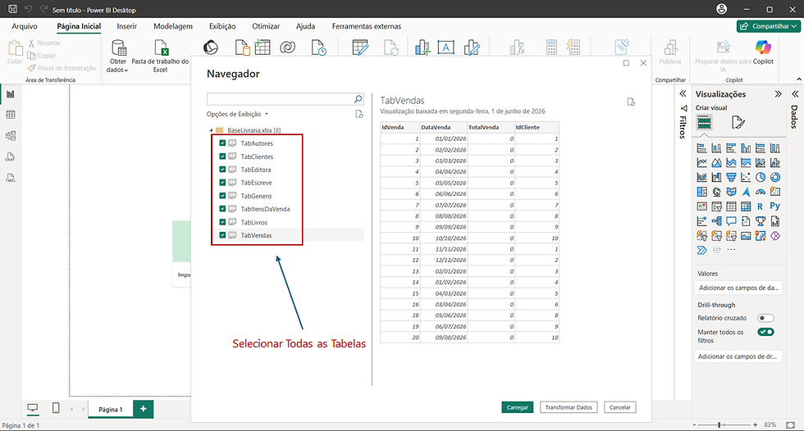The image size is (804, 431).
Task: Open the Table view icon in left sidebar
Action: (x=10, y=115)
